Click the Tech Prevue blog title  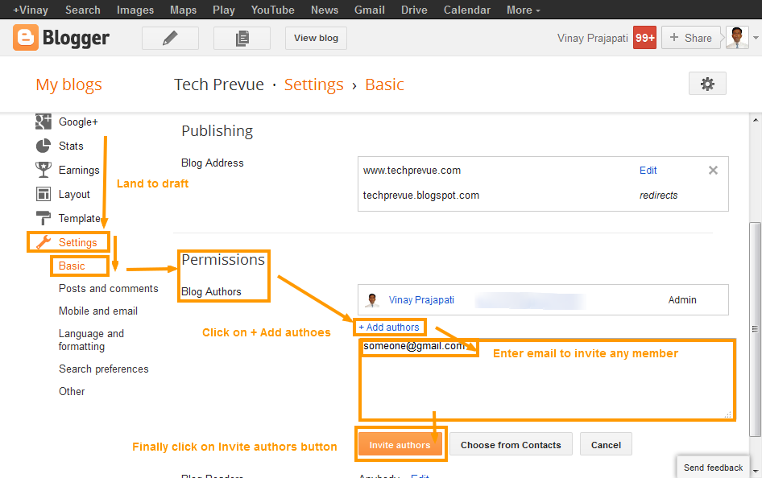(218, 84)
